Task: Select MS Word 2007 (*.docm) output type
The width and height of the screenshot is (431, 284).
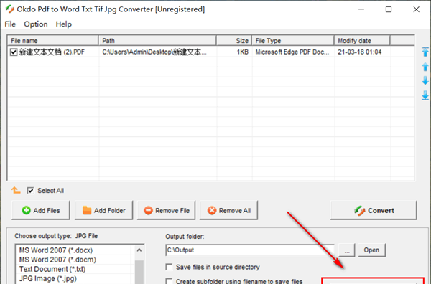Action: [73, 260]
